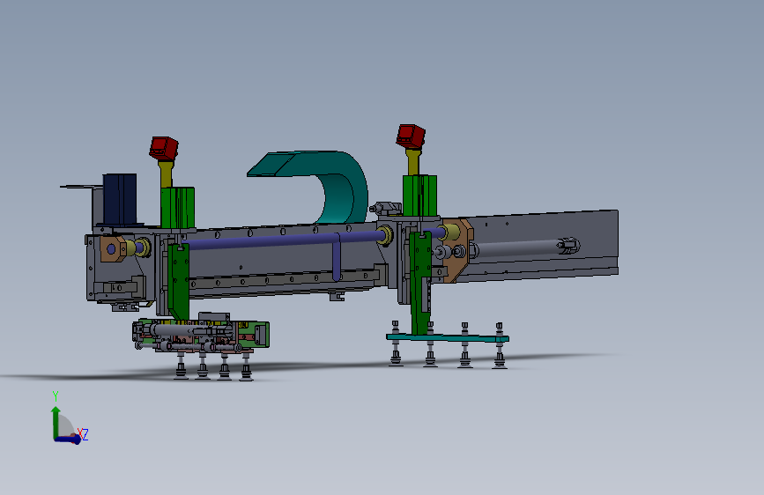Select the right green vertical bracket

click(x=420, y=283)
